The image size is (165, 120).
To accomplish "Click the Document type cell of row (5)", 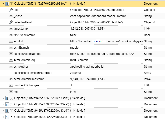I will point(151,117).
